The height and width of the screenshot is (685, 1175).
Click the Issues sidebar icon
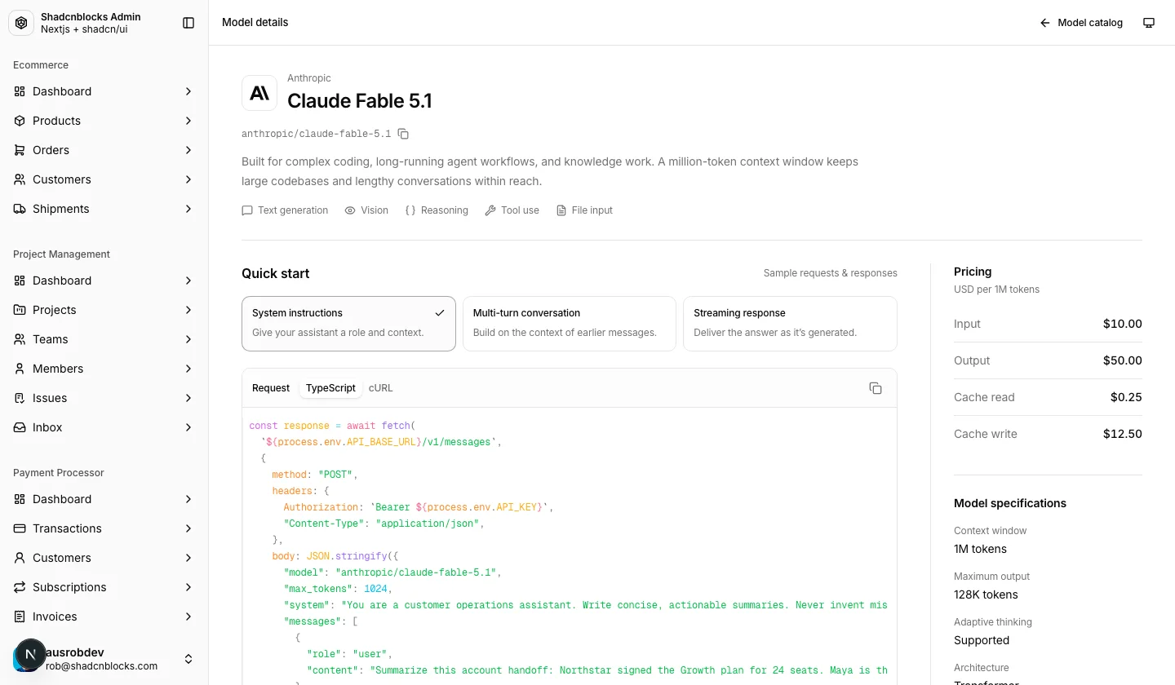pyautogui.click(x=20, y=398)
